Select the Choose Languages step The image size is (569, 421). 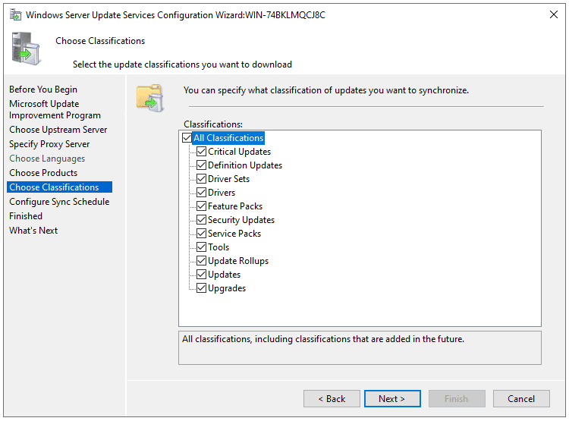point(47,159)
